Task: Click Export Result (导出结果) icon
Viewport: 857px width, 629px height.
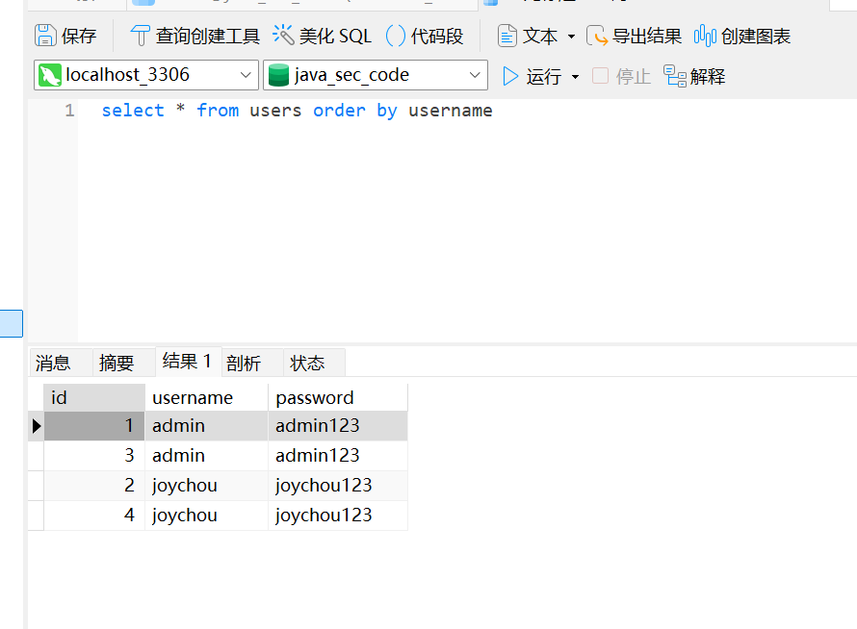Action: [x=598, y=37]
